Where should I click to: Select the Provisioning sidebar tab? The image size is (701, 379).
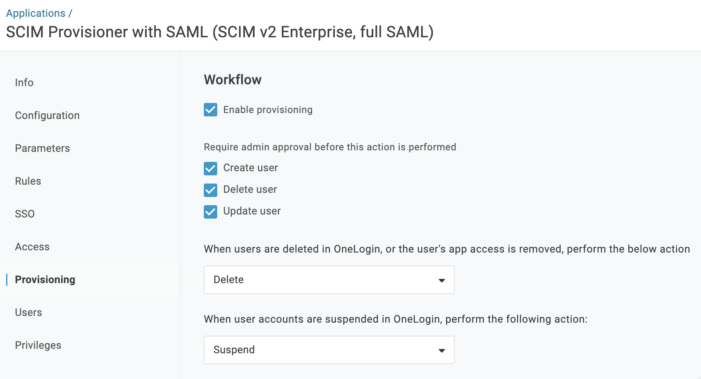pos(45,279)
